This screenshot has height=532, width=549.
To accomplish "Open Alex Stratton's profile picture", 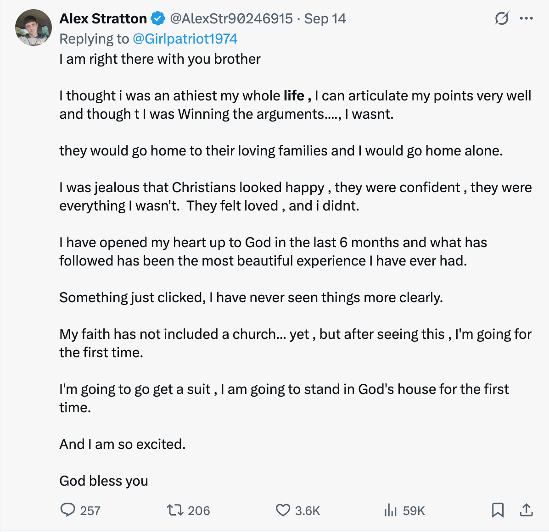I will [34, 28].
